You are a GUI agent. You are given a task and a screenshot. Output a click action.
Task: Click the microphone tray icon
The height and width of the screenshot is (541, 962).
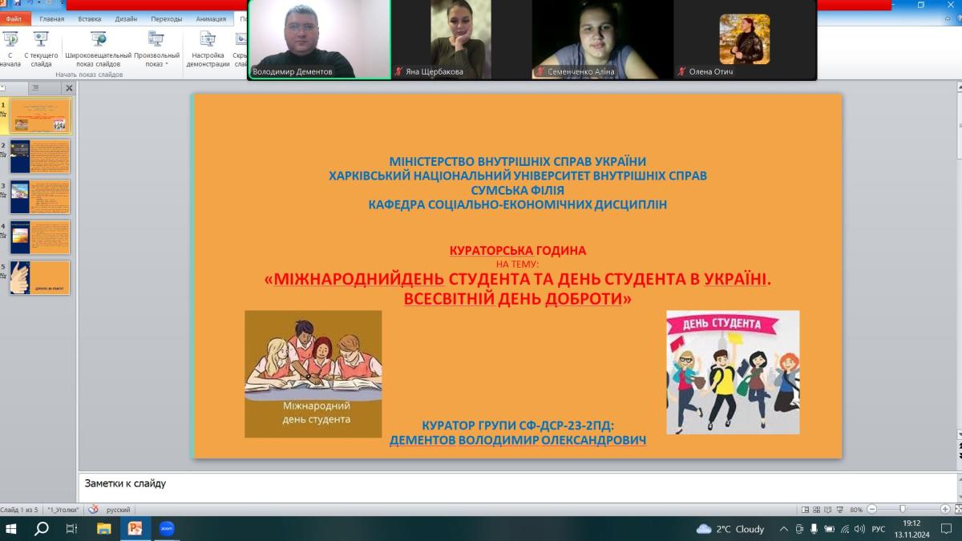814,529
